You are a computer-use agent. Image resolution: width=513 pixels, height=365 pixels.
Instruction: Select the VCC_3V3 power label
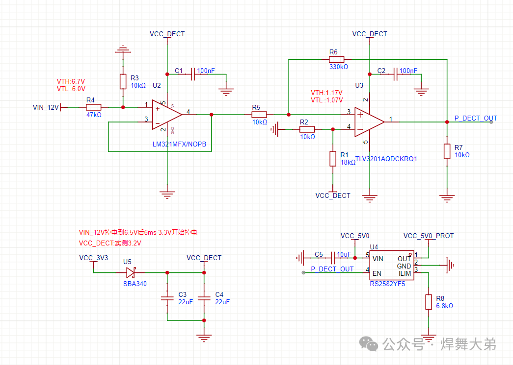click(94, 258)
